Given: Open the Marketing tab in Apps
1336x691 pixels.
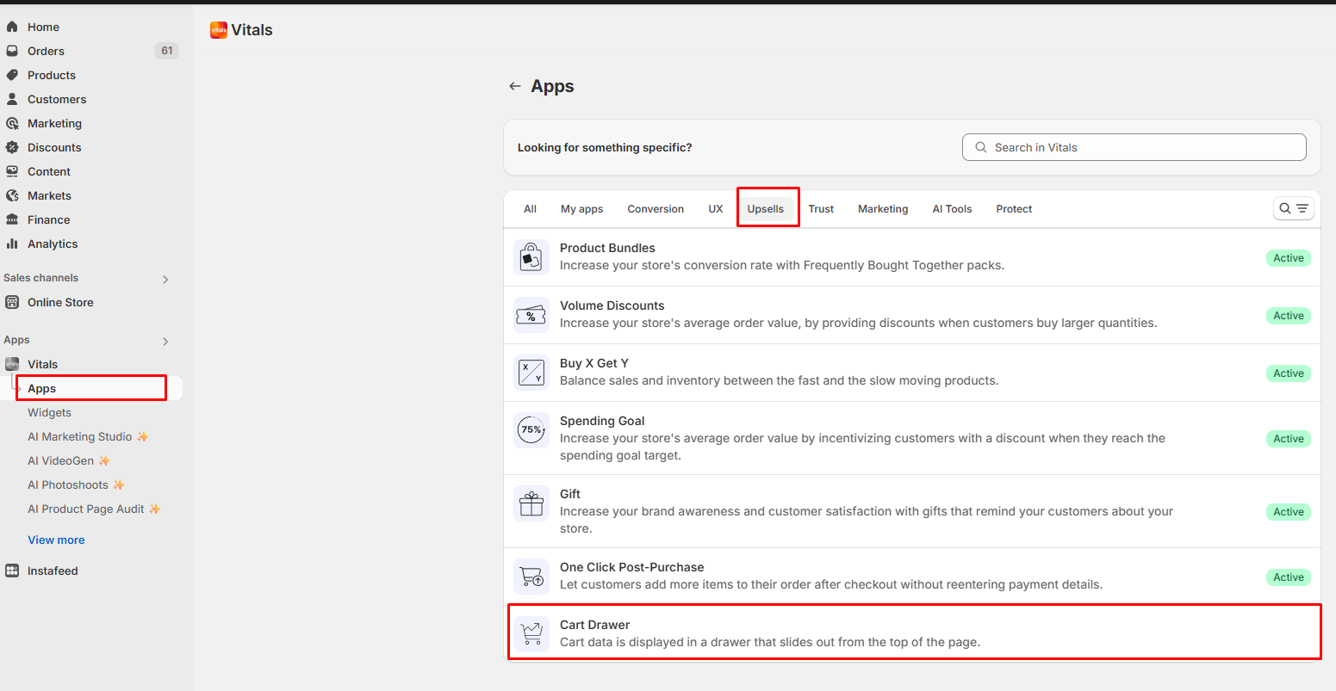Looking at the screenshot, I should coord(883,208).
